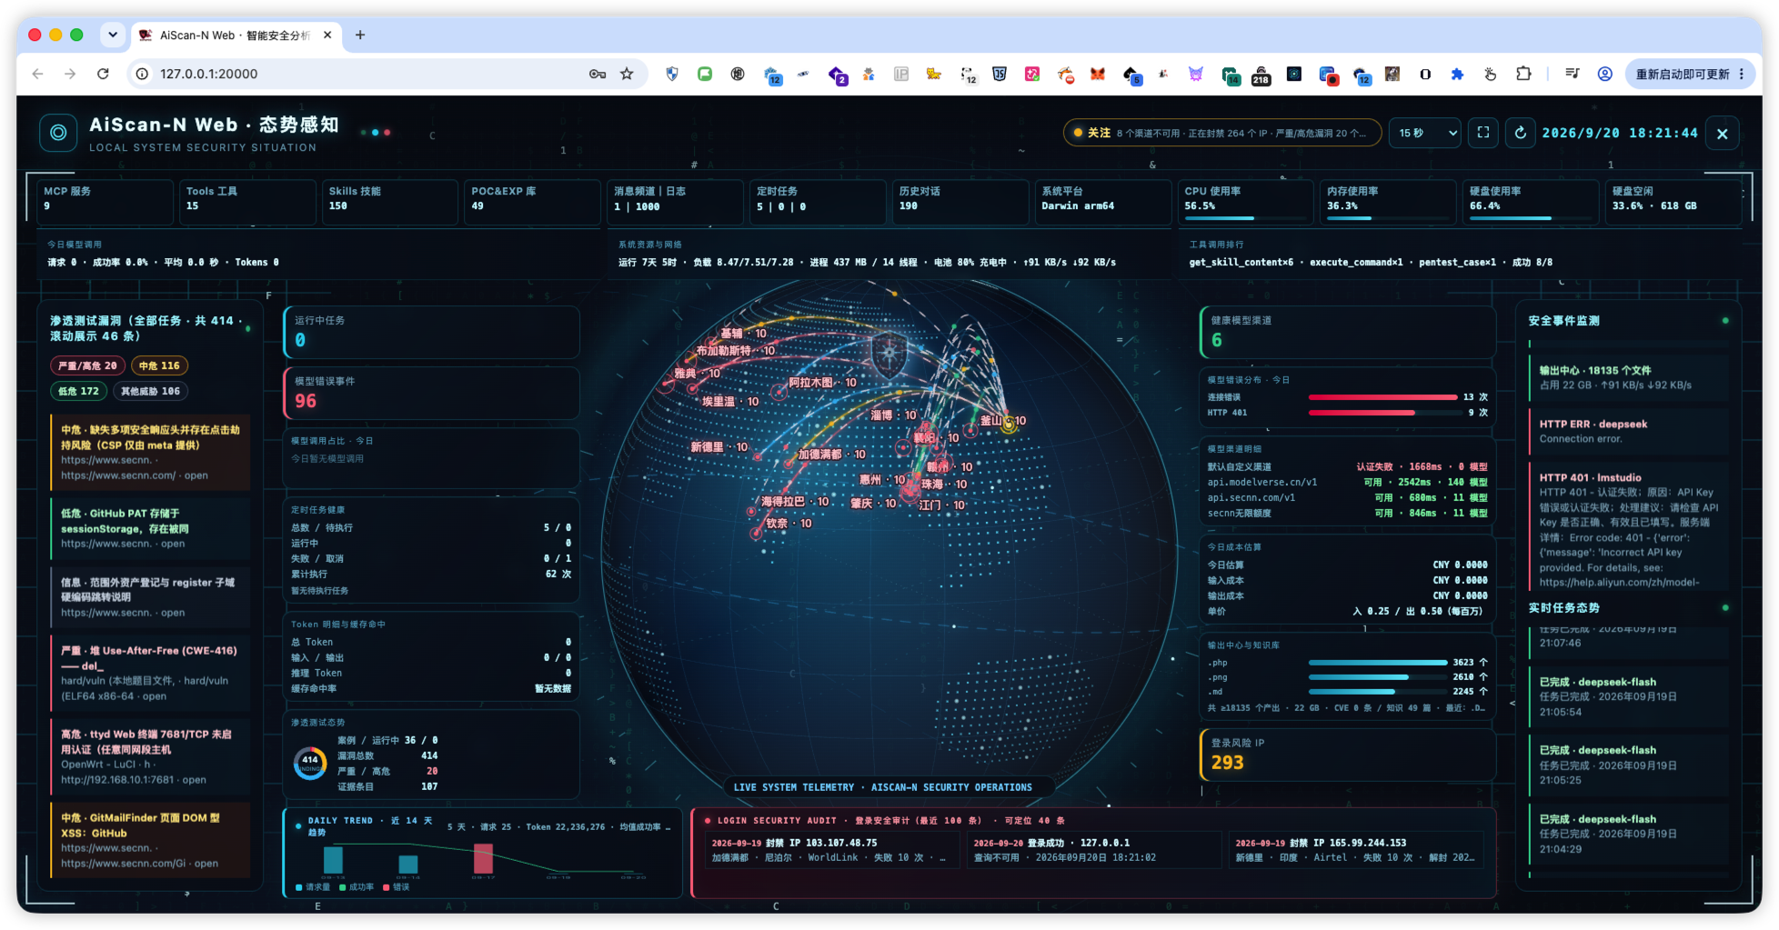Click the dashboard refresh icon
This screenshot has width=1779, height=930.
(x=1520, y=133)
